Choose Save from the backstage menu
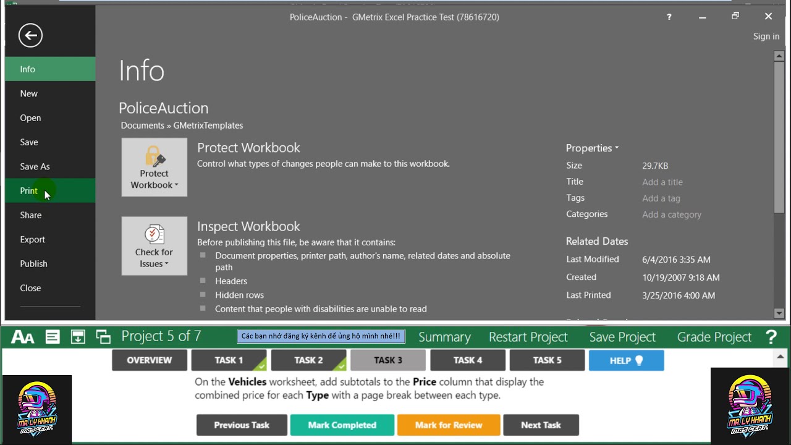The image size is (791, 445). coord(50,142)
